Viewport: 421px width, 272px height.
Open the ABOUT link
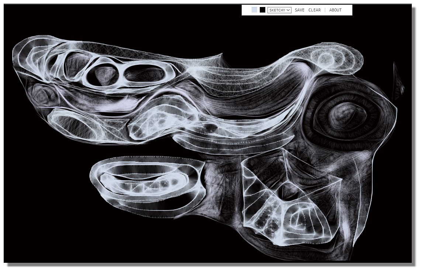tap(335, 10)
